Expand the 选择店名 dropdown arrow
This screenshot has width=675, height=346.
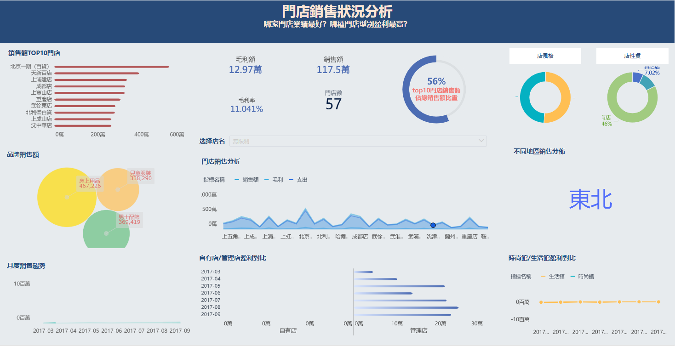(481, 141)
